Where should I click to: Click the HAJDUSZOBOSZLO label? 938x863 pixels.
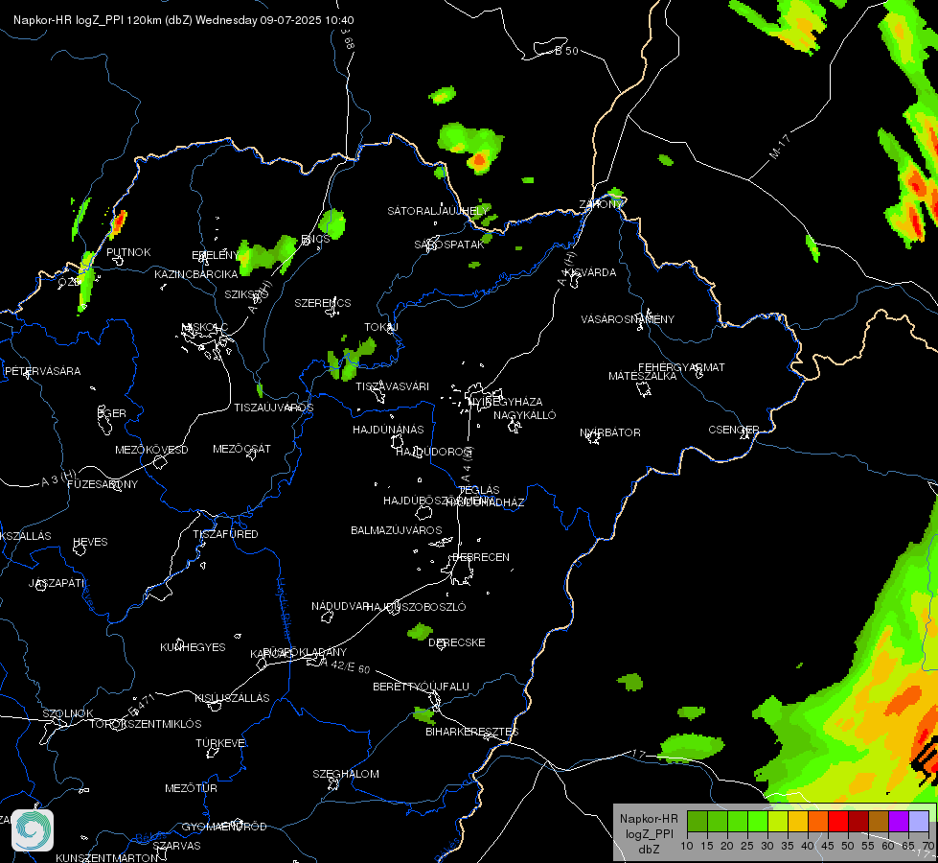coord(416,607)
